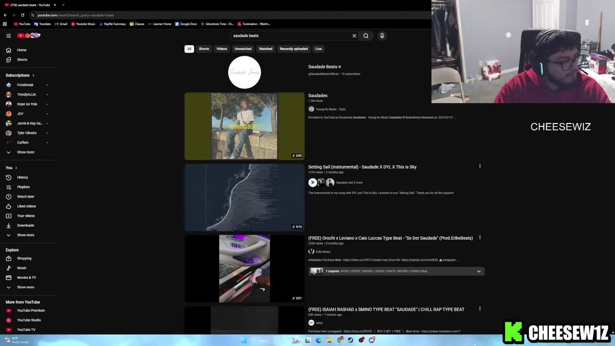Open the Se Der Saudade type beat title
615x346 pixels.
click(391, 238)
